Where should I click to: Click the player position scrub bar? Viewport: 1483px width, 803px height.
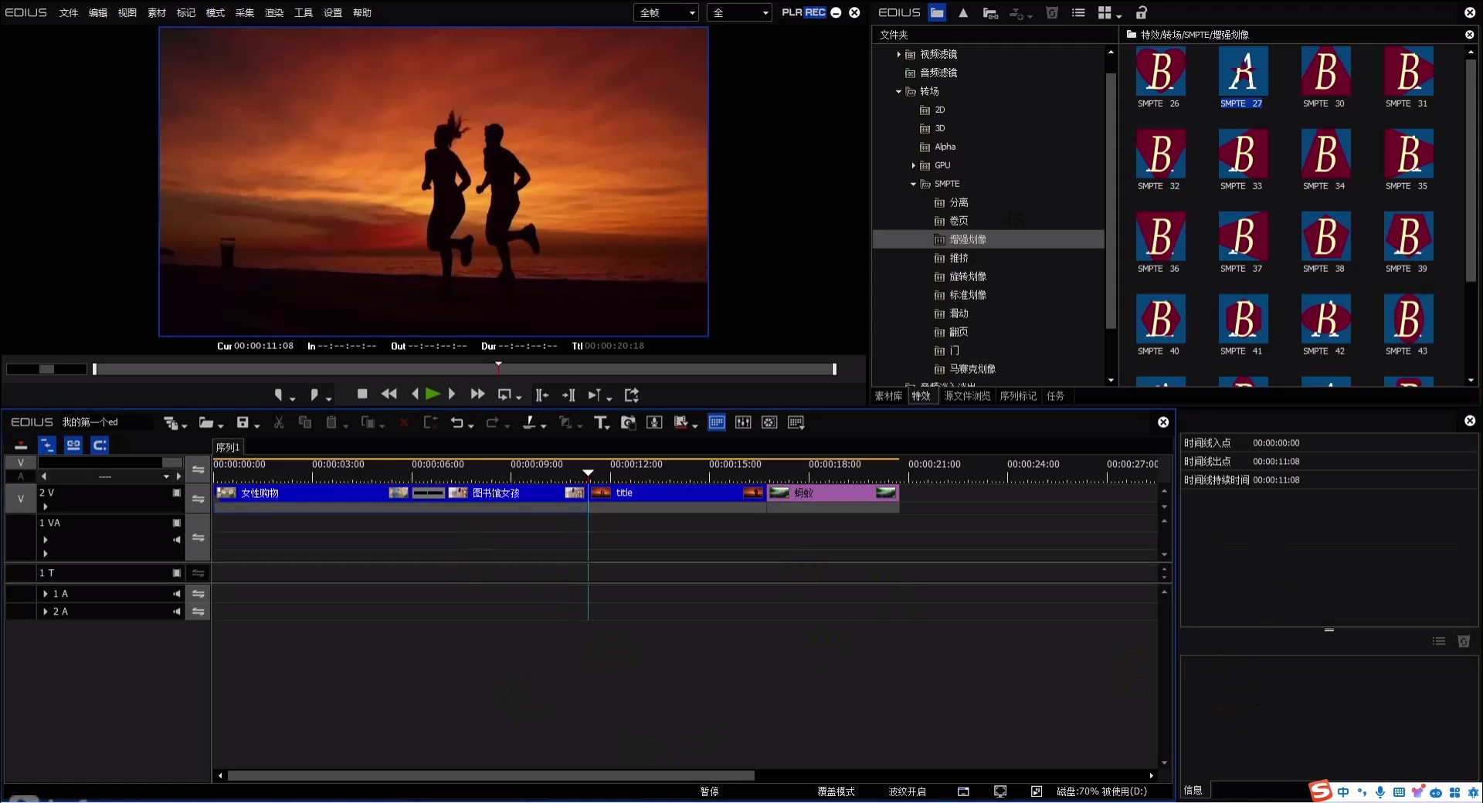pyautogui.click(x=463, y=369)
